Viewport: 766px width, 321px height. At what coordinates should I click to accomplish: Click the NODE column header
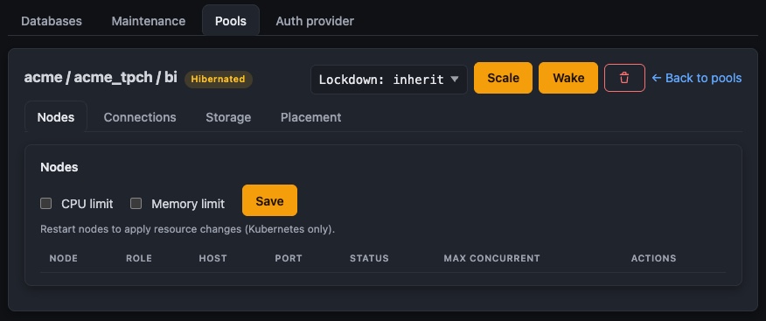[64, 258]
